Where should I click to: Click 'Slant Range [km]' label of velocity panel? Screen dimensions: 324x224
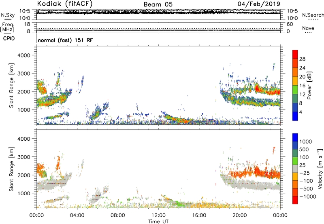tap(11, 169)
